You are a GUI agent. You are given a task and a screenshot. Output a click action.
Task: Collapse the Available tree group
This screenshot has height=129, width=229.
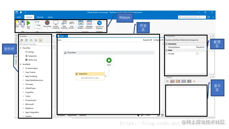[x=21, y=64]
